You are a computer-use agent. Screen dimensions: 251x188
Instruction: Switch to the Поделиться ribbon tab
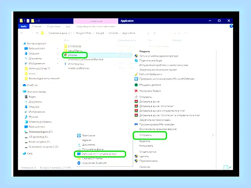(x=54, y=26)
